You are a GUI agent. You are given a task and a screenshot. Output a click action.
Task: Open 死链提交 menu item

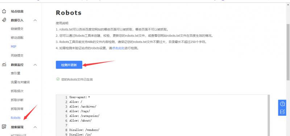pyautogui.click(x=17, y=56)
